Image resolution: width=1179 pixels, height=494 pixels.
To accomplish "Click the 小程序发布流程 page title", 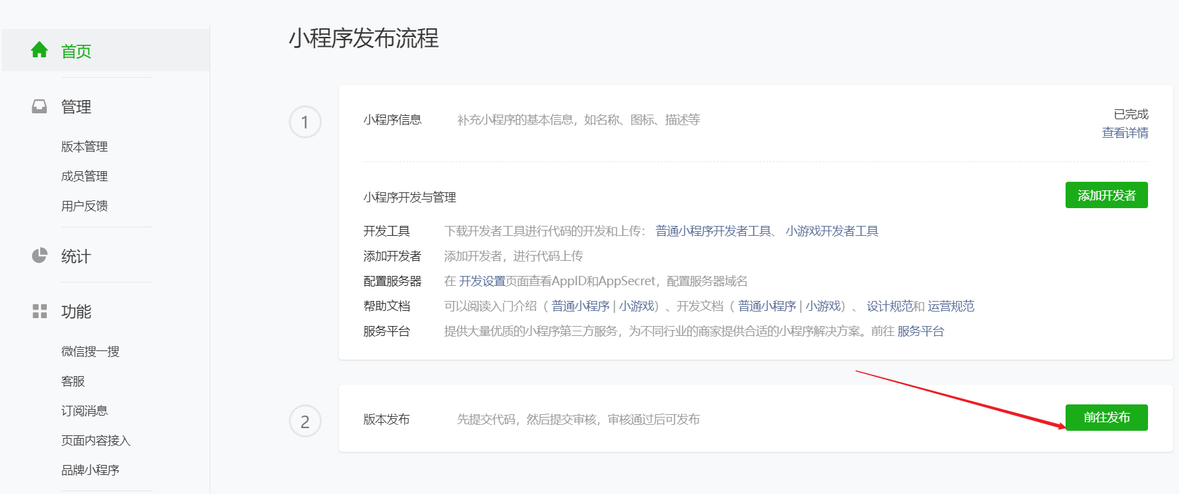I will 364,38.
